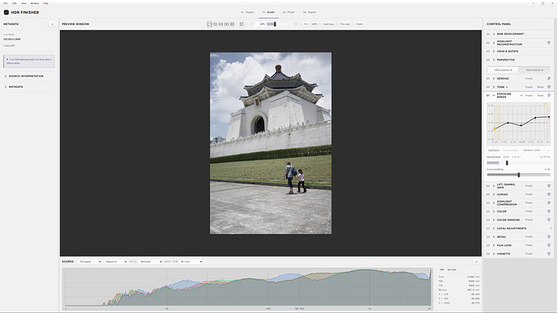Click the Film Look enable icon
Screen dimensions: 557x313
[549, 245]
